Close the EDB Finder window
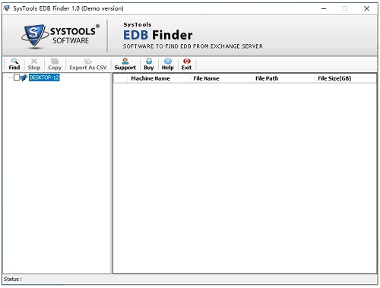 click(x=366, y=8)
